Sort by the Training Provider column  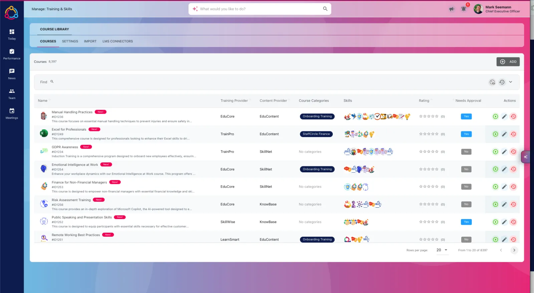234,101
